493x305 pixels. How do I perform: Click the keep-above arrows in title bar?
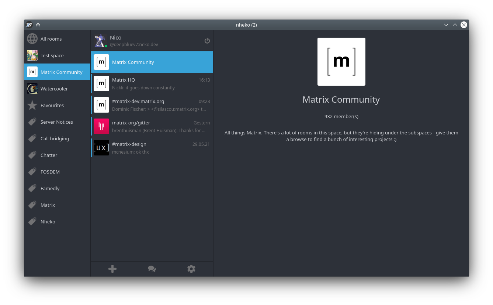tap(38, 25)
